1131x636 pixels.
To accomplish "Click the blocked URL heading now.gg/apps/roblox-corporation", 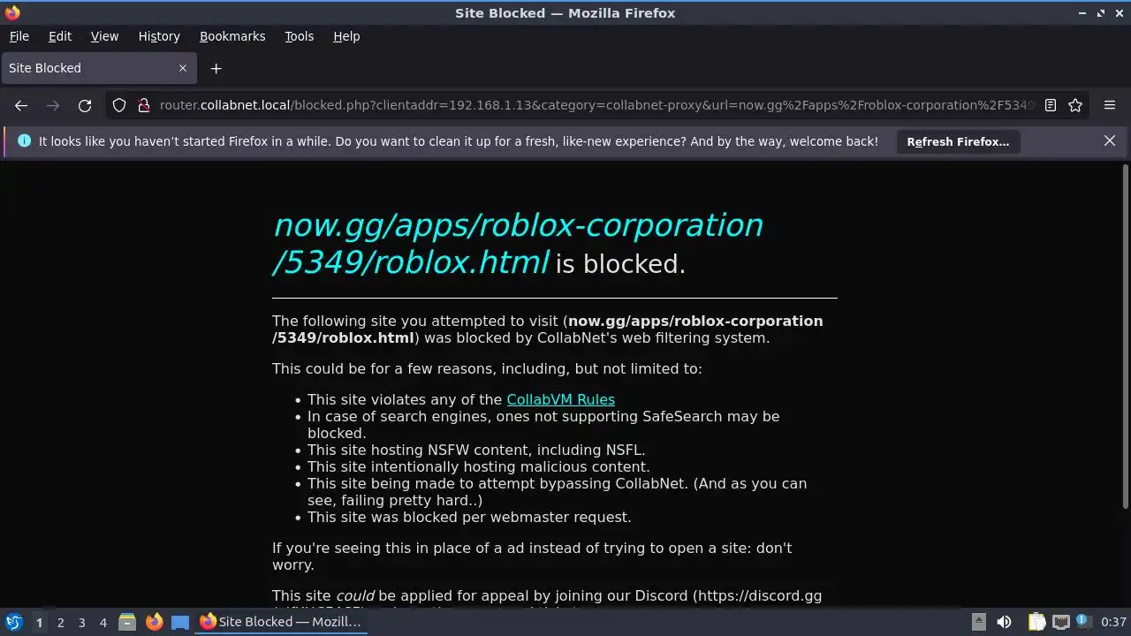I will (x=518, y=243).
